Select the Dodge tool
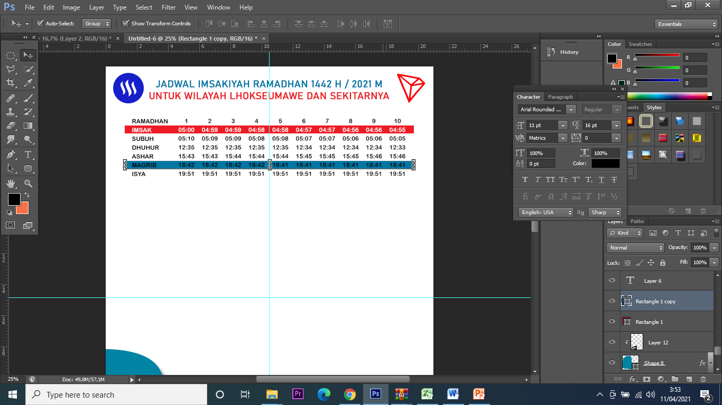The image size is (722, 405). 29,139
